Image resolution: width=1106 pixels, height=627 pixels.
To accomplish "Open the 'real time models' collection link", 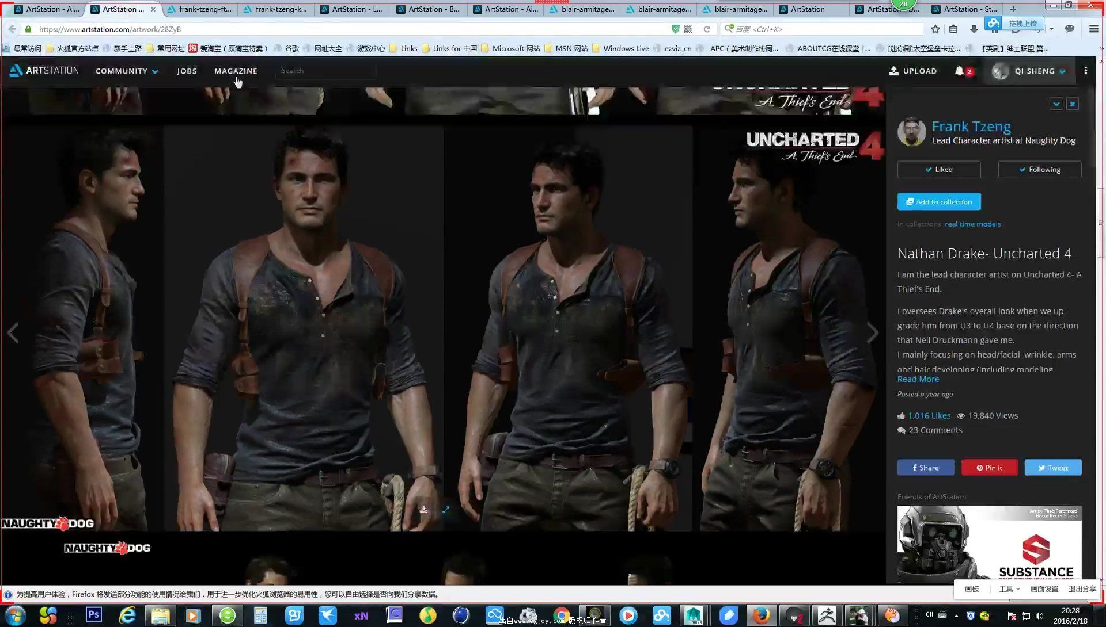I will click(972, 224).
